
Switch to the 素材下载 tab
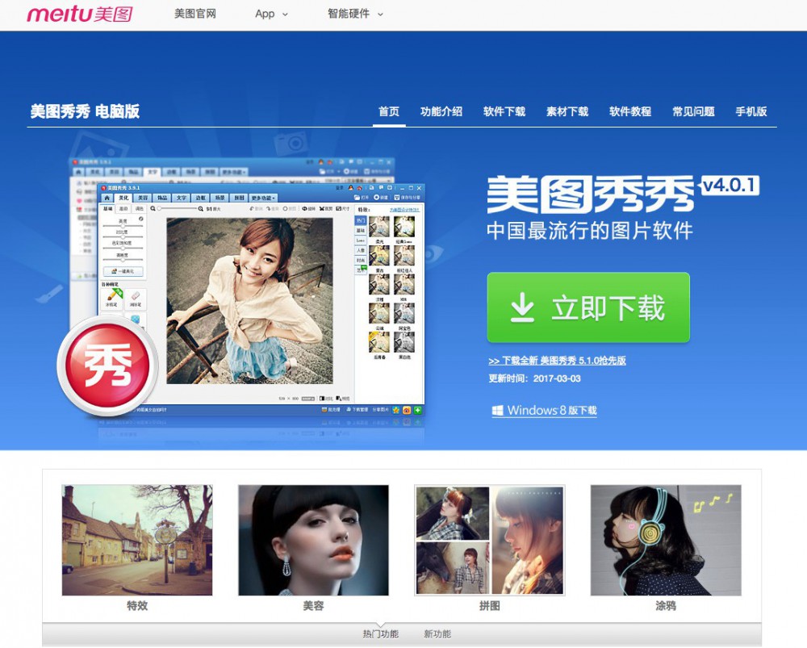pyautogui.click(x=567, y=111)
